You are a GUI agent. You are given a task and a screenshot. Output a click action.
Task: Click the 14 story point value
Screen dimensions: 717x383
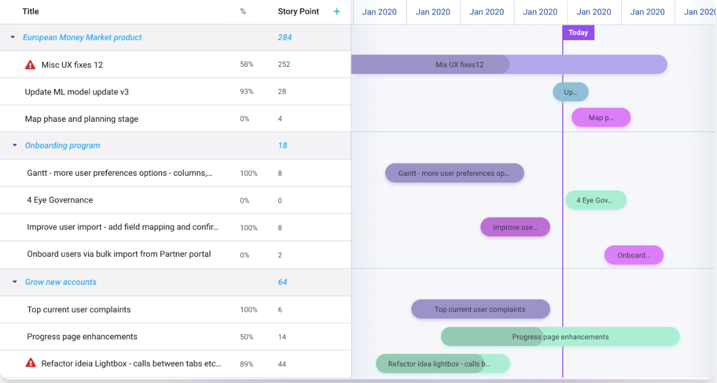point(281,337)
